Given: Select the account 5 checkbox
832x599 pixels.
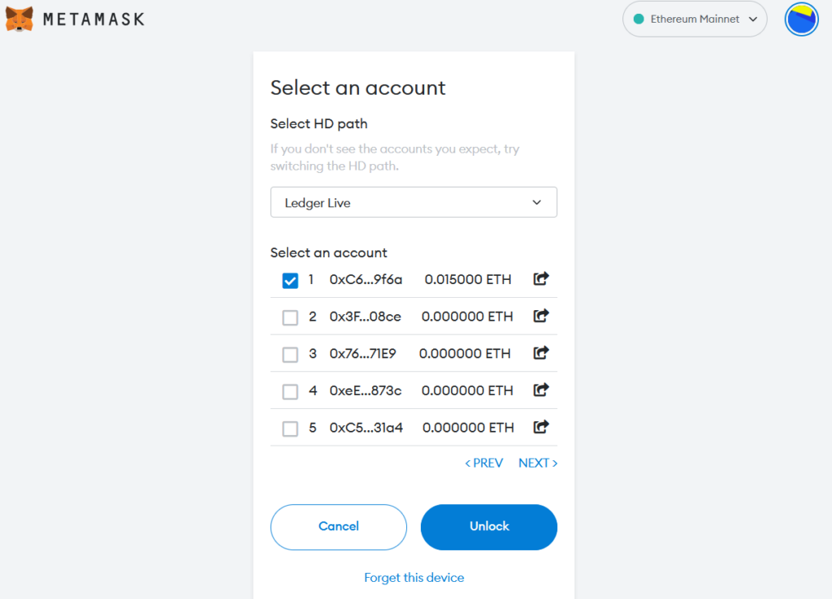Looking at the screenshot, I should click(x=290, y=429).
